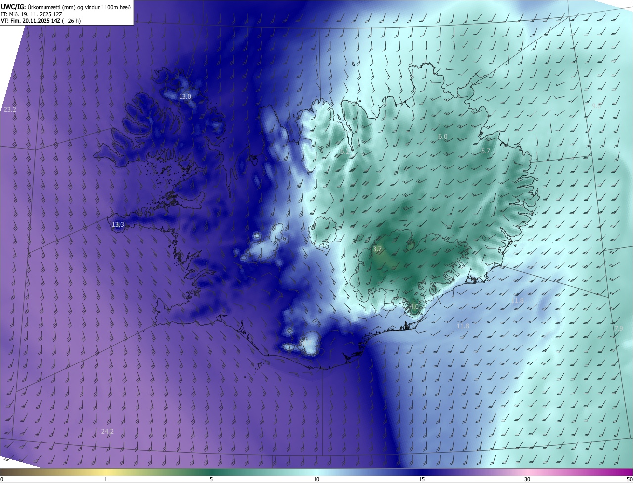Select the VT: Fim. 20.11.2025 14Z line
The width and height of the screenshot is (633, 483).
coord(41,21)
